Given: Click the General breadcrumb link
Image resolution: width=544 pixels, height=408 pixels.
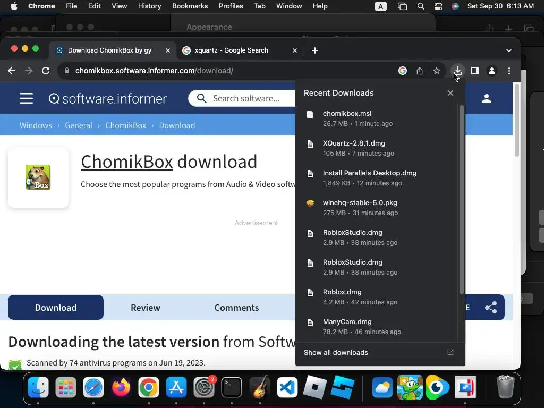Looking at the screenshot, I should pyautogui.click(x=79, y=125).
